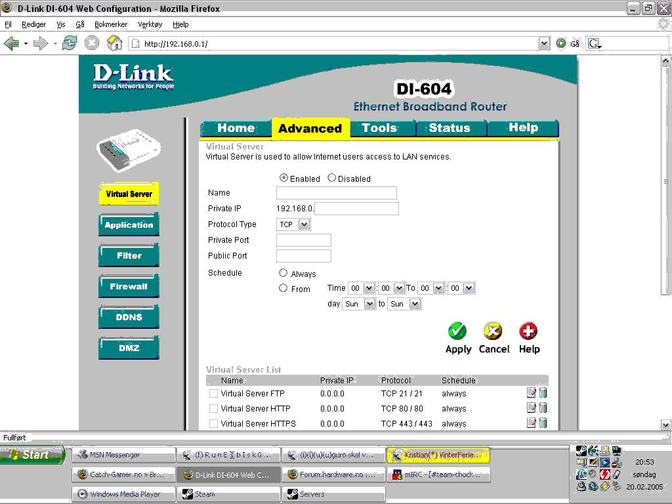672x504 pixels.
Task: Click the red Help plus icon
Action: [x=528, y=331]
